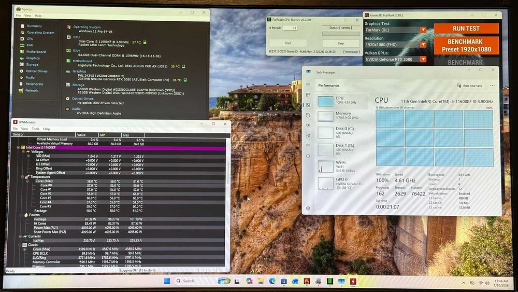This screenshot has width=518, height=292.
Task: Click the Run new task icon
Action: point(459,86)
